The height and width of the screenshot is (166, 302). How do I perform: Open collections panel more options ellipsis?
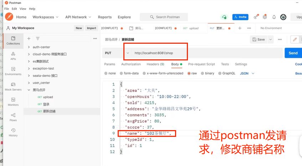(x=95, y=39)
